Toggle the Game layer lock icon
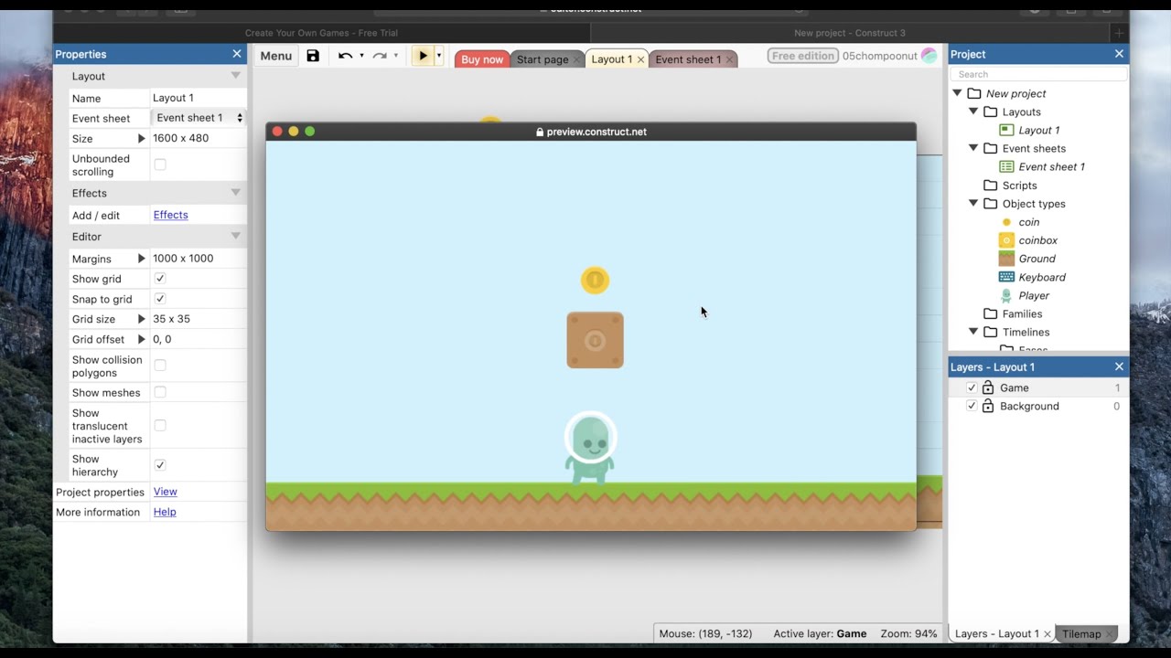1171x658 pixels. 988,387
